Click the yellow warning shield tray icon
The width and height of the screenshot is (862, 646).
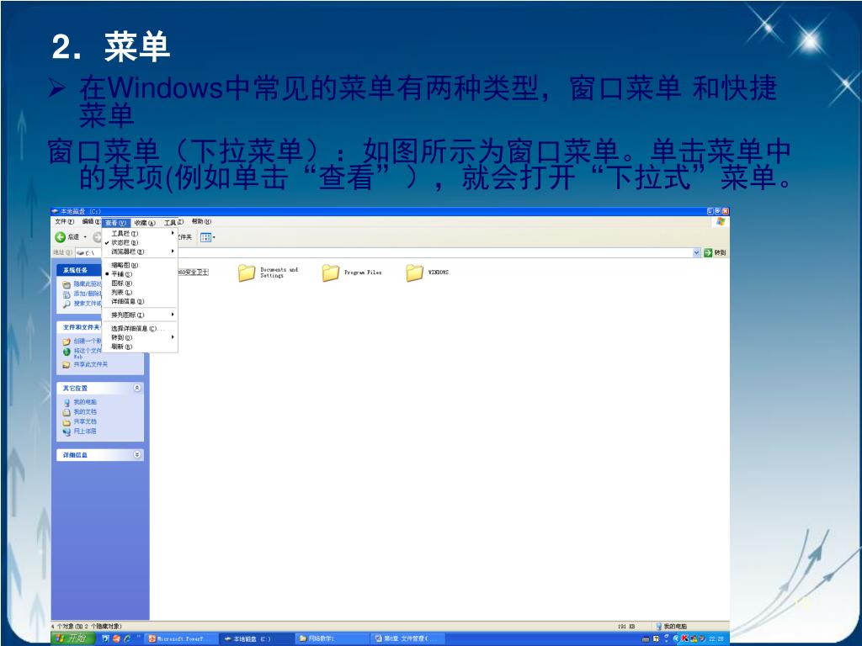(694, 639)
